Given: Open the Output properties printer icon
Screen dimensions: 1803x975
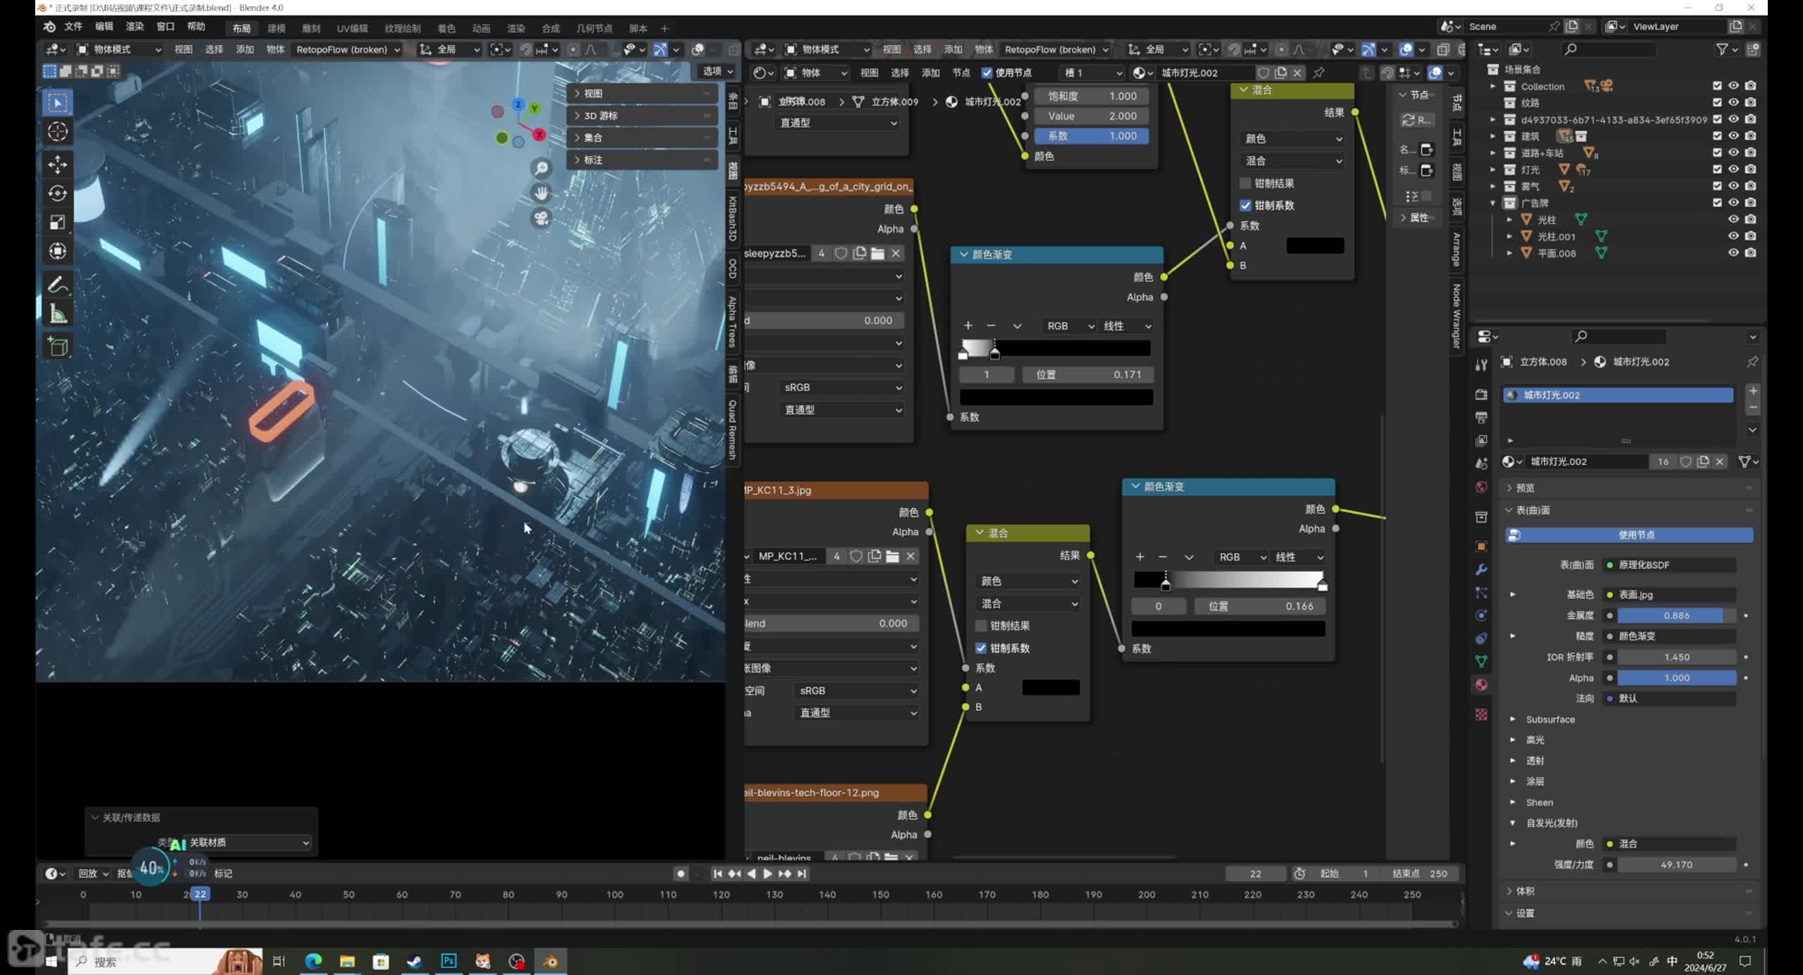Looking at the screenshot, I should tap(1481, 418).
